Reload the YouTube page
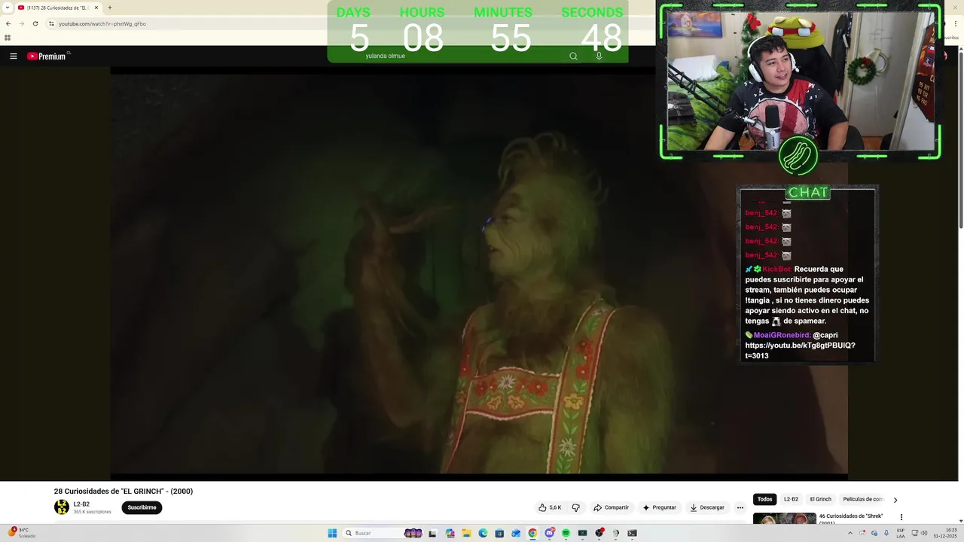The height and width of the screenshot is (542, 964). tap(35, 23)
